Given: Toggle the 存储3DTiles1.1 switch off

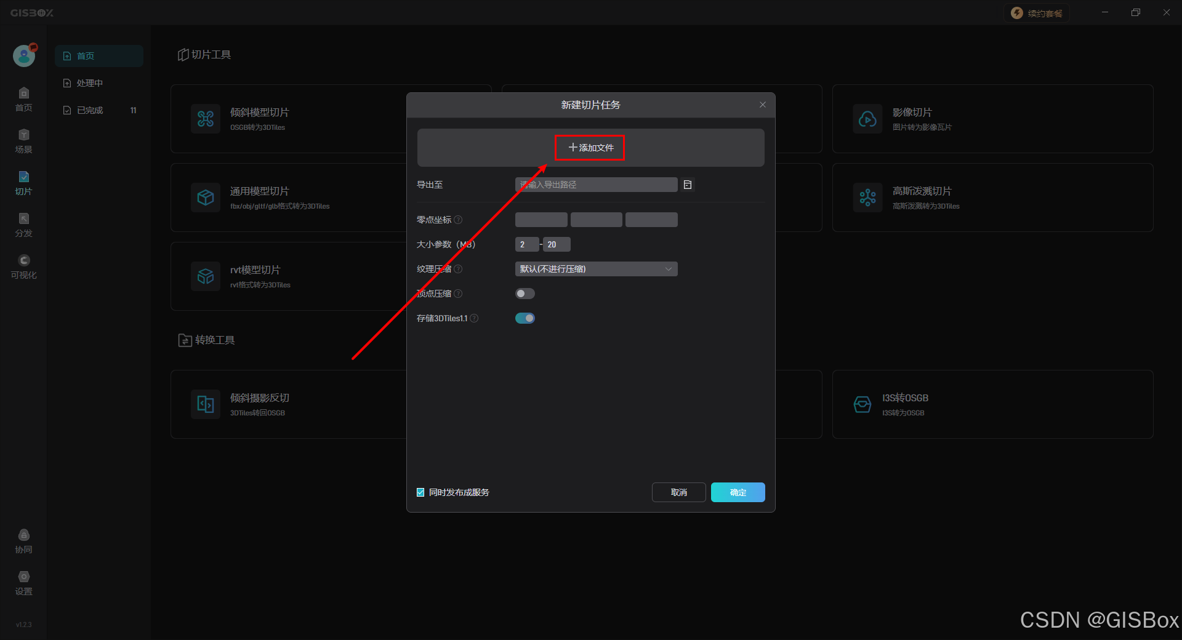Looking at the screenshot, I should tap(525, 318).
